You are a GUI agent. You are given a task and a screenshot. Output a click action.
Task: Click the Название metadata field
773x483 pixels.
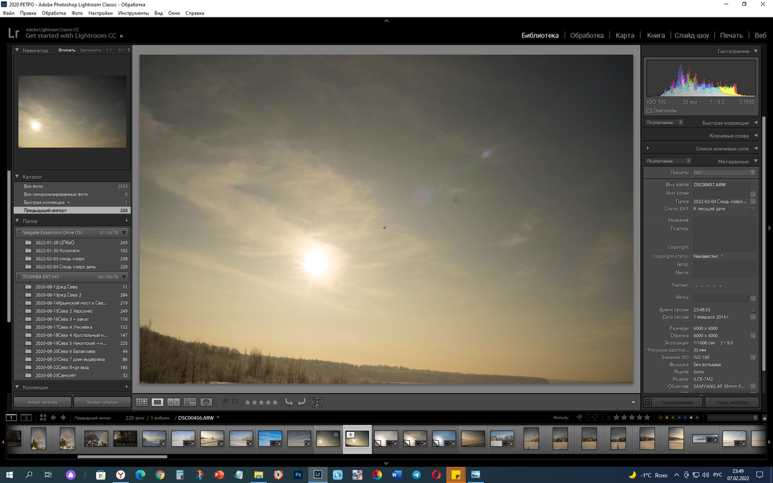pyautogui.click(x=724, y=220)
